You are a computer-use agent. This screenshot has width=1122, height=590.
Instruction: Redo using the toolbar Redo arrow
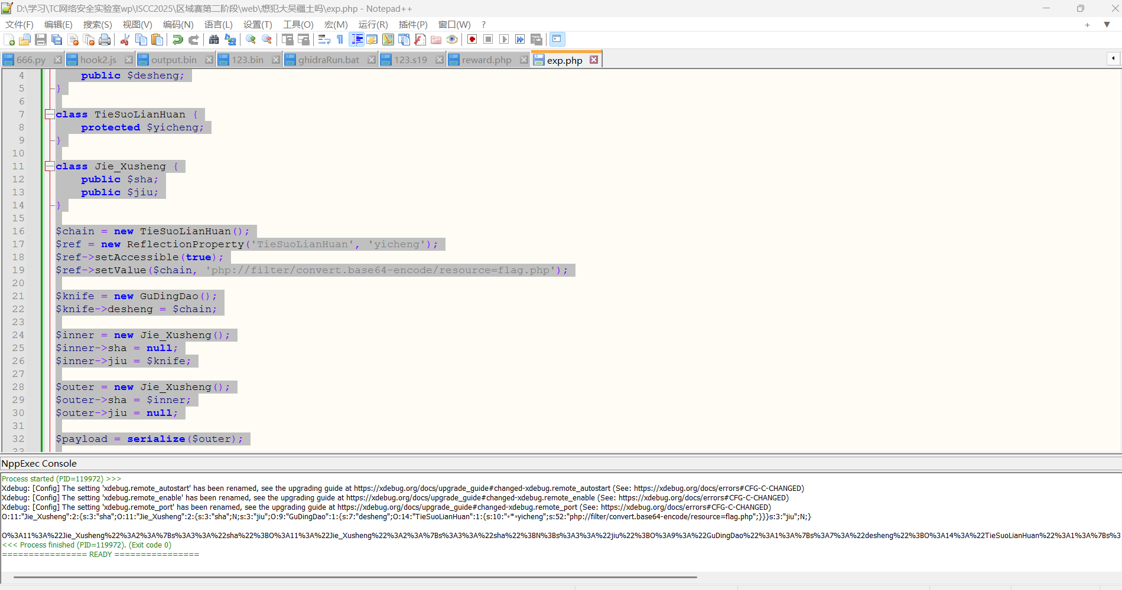(x=193, y=40)
